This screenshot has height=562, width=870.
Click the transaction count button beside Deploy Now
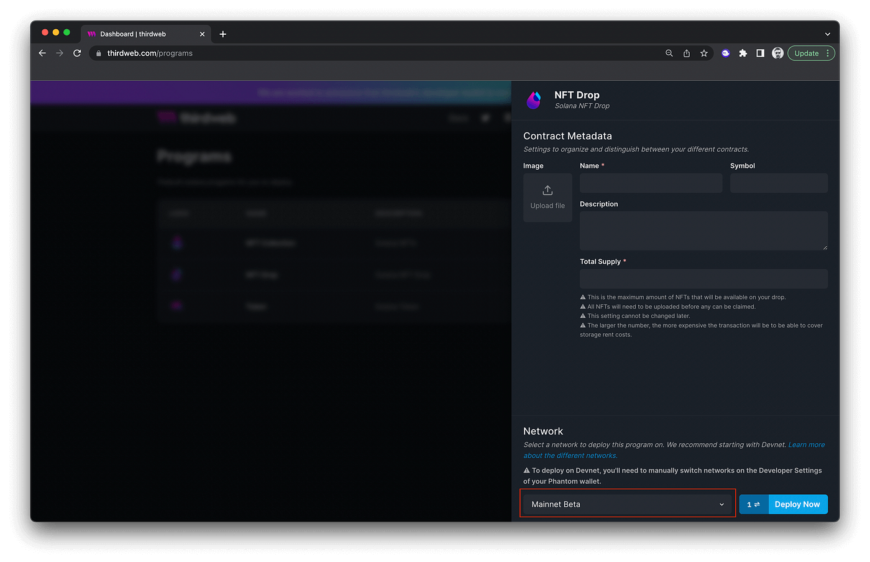(754, 504)
